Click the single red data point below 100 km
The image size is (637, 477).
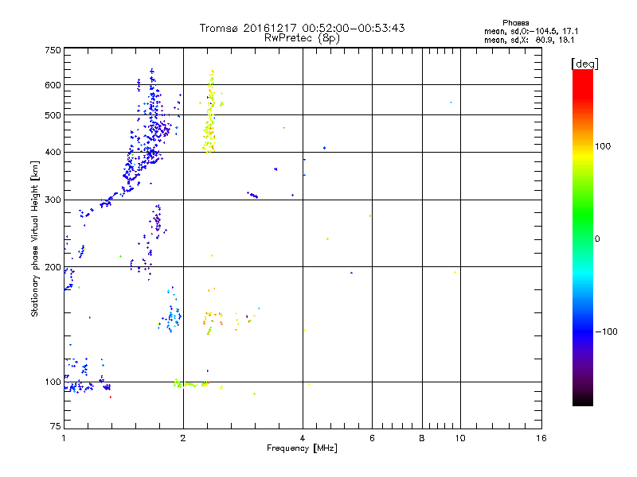point(111,397)
